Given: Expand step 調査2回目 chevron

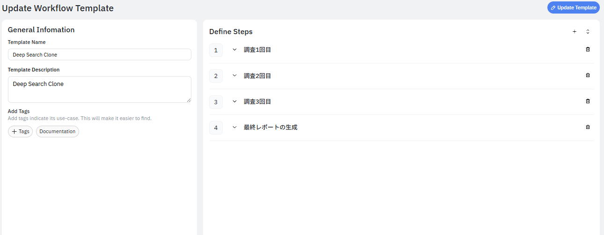Looking at the screenshot, I should 234,76.
